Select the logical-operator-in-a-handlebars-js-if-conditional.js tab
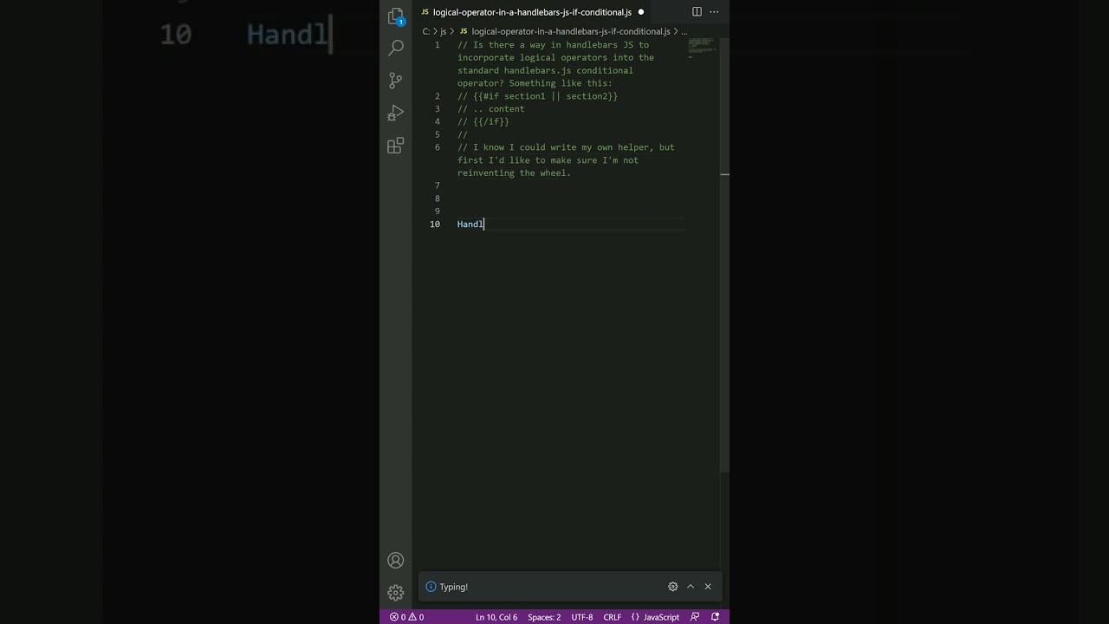 click(x=532, y=12)
